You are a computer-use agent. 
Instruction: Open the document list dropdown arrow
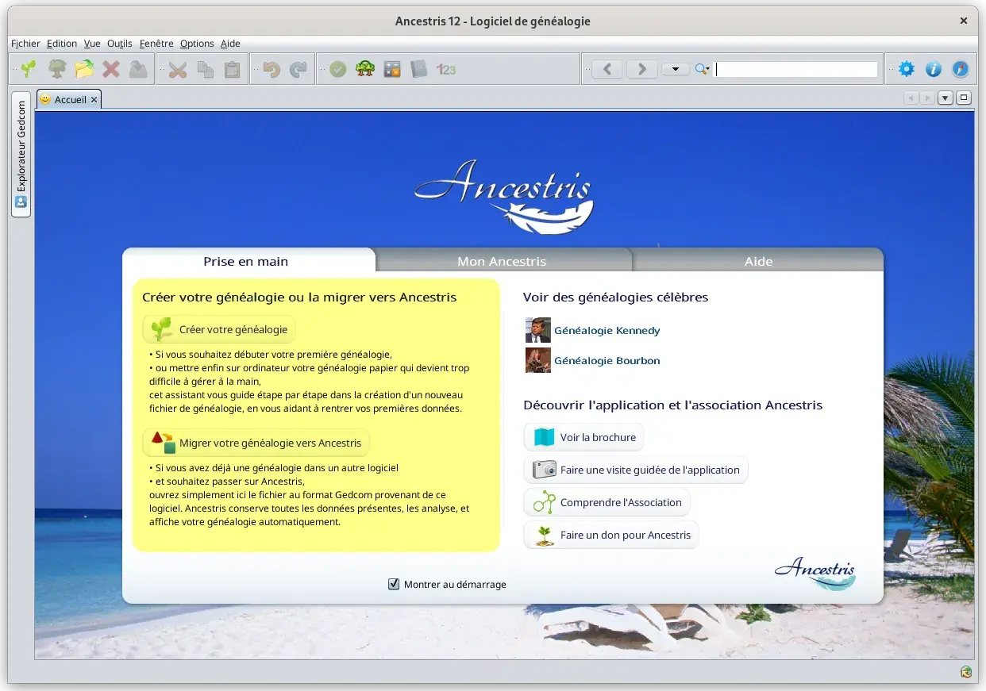945,98
